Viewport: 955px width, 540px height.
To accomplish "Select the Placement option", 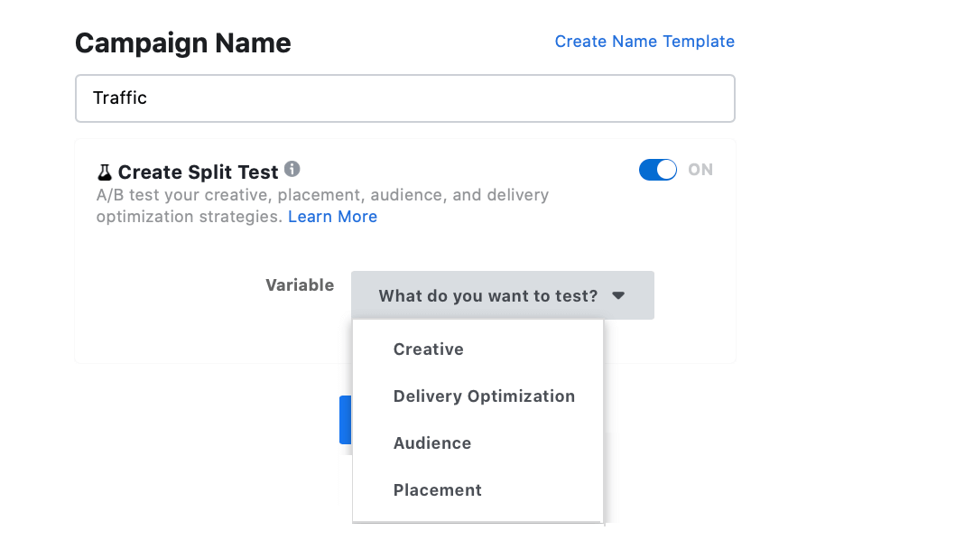I will pyautogui.click(x=438, y=490).
